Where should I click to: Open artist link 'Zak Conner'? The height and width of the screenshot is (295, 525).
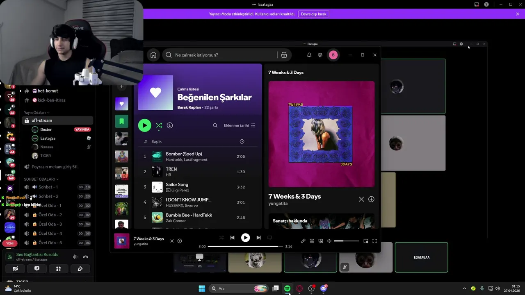[176, 221]
